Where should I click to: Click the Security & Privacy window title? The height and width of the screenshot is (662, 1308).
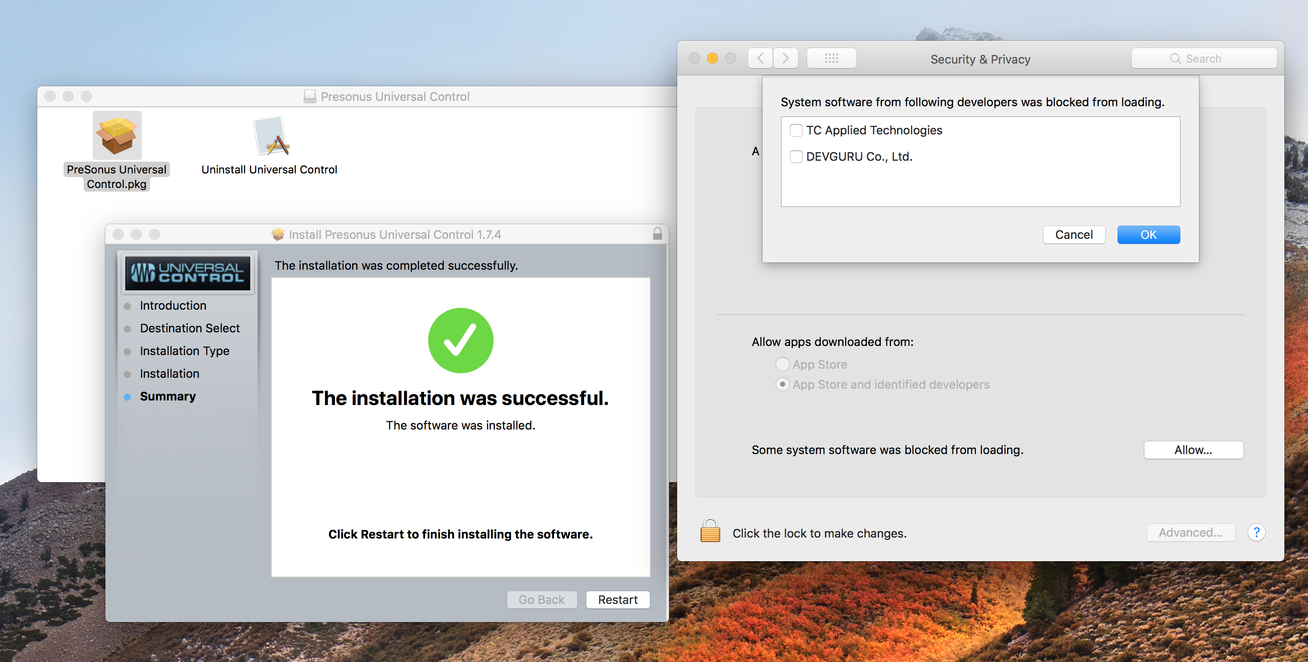pos(980,59)
